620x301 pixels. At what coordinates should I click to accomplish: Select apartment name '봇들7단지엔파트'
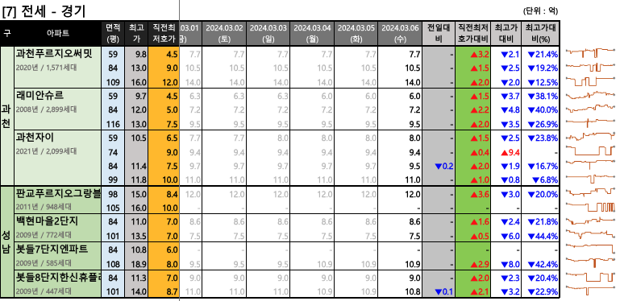[52, 249]
